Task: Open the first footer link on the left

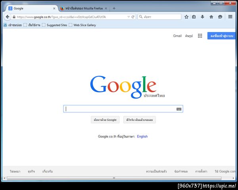Action: pyautogui.click(x=15, y=171)
